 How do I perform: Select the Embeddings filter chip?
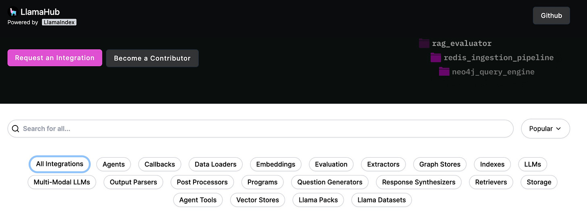tap(276, 164)
